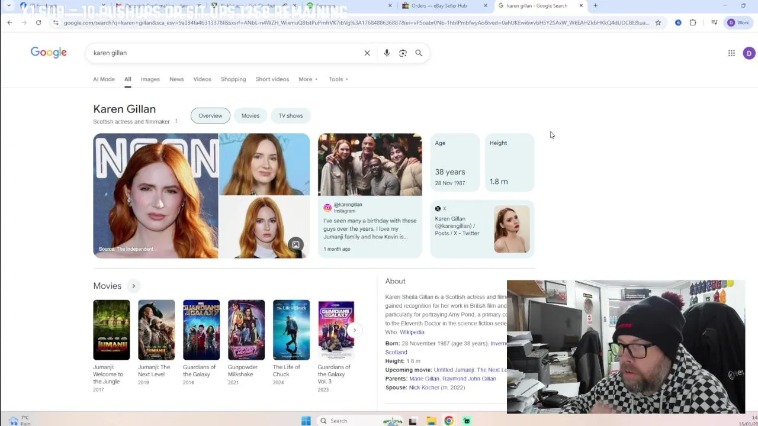
Task: Open Chrome from the taskbar
Action: tap(449, 421)
